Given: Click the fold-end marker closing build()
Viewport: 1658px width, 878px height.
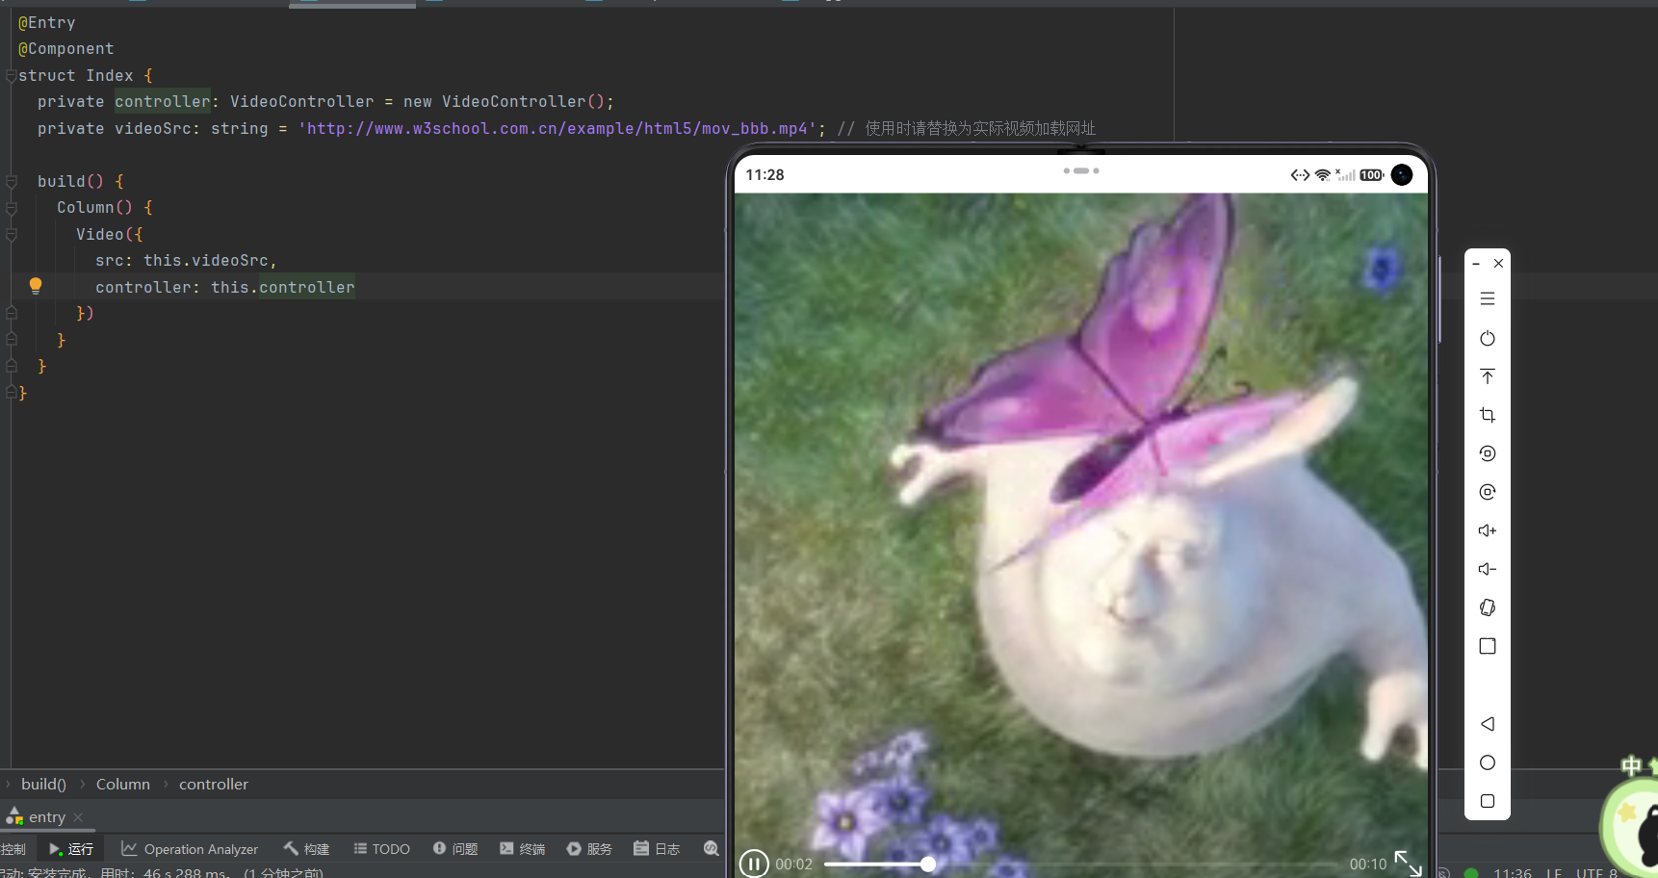Looking at the screenshot, I should click(12, 366).
